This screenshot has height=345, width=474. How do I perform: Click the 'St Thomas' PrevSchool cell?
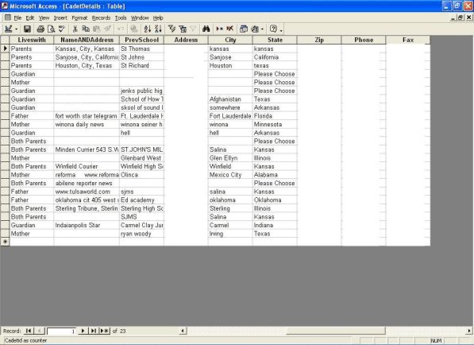(141, 48)
